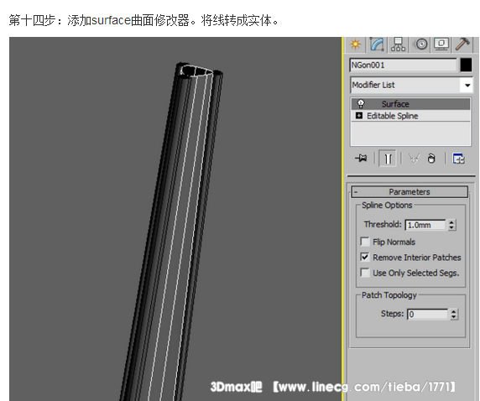
Task: Open Configure Modifier Sets icon
Action: [458, 159]
